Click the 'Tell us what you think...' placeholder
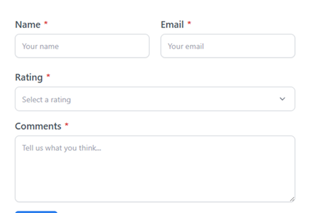Screen dimensions: 309x213 pos(62,148)
